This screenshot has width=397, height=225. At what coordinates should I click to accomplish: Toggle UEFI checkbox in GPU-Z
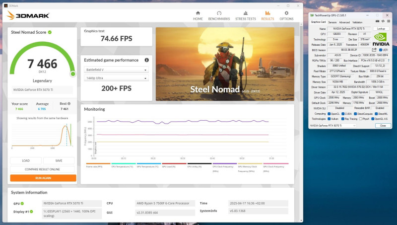381,50
